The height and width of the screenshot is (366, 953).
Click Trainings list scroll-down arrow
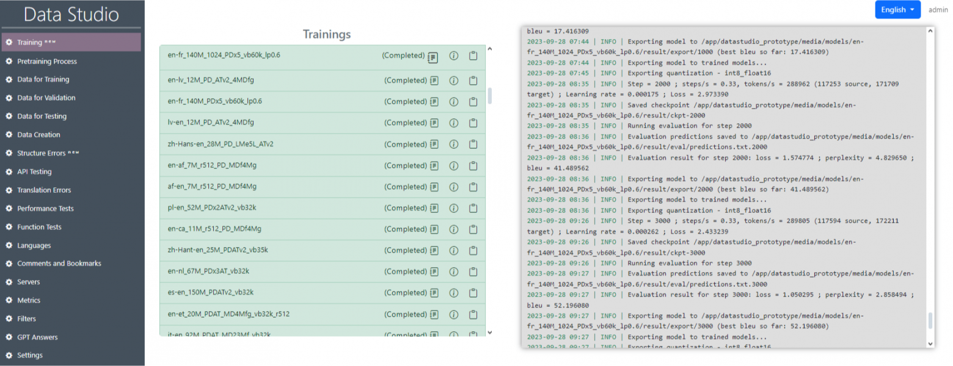[x=489, y=332]
